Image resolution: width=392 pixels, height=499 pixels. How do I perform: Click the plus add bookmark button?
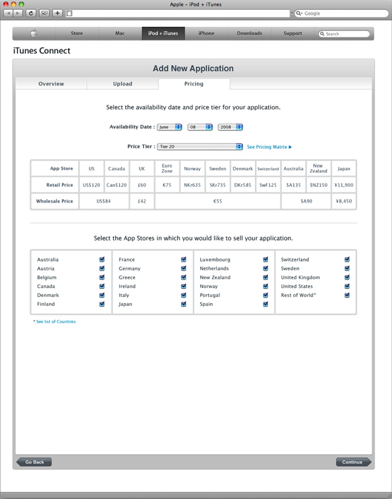click(57, 13)
